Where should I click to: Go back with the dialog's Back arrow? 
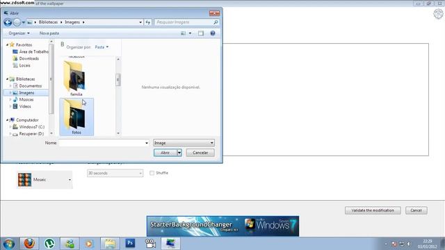[x=8, y=22]
